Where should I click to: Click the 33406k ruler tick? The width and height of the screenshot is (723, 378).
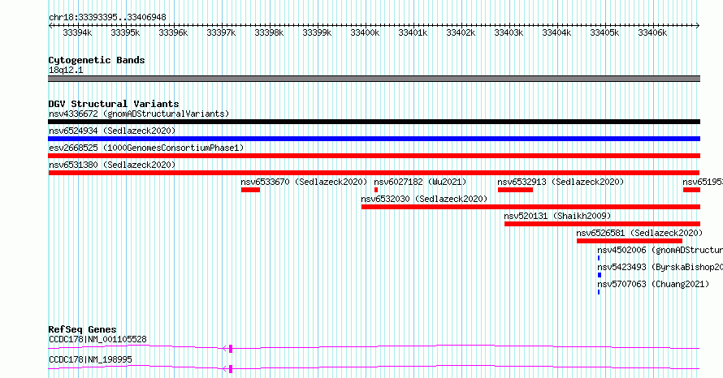(652, 32)
